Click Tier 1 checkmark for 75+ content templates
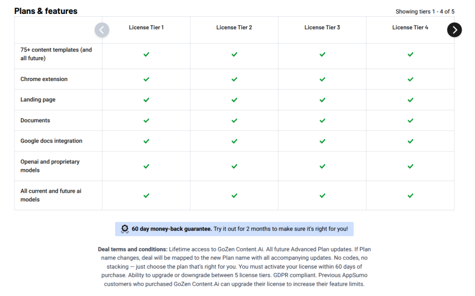Viewport: 475px width, 296px height. pos(146,54)
